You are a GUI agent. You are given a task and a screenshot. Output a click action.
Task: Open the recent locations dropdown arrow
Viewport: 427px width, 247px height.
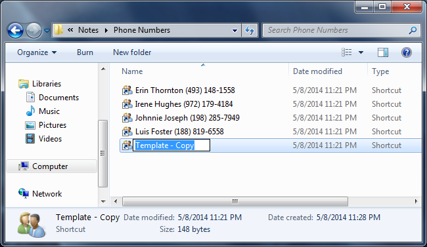[47, 30]
